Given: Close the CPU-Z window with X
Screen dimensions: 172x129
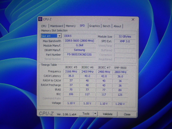Looking at the screenshot, I should pos(133,20).
